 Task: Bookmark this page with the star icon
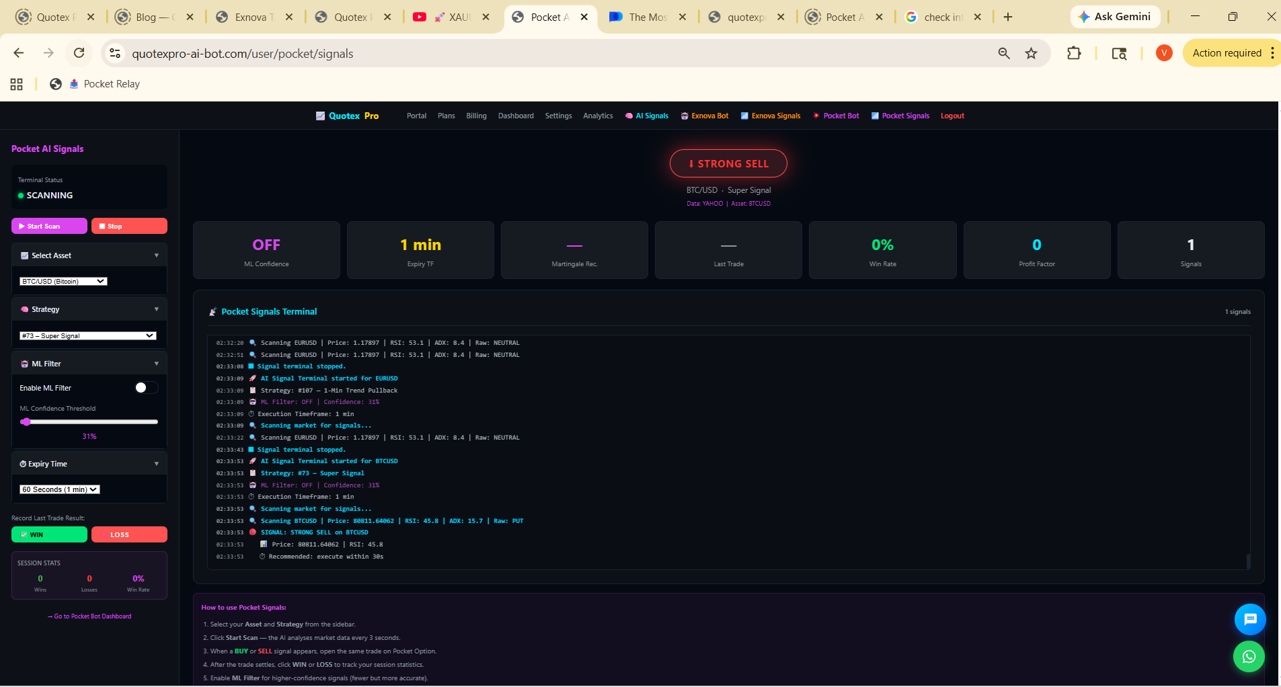pyautogui.click(x=1031, y=53)
